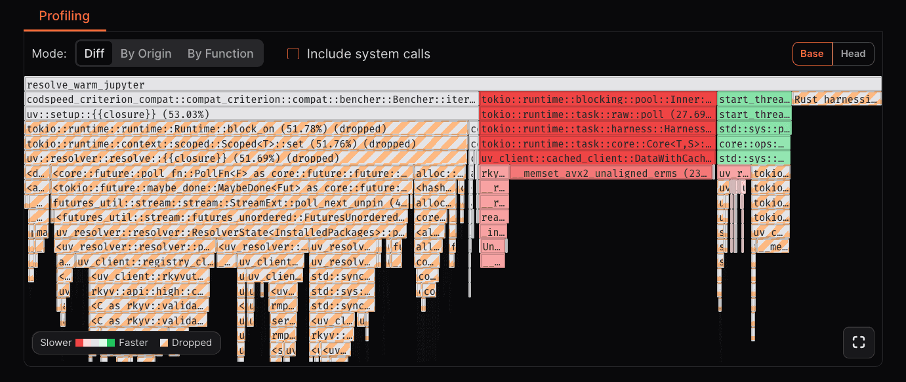Open fullscreen view of the flame graph
906x382 pixels.
coord(858,342)
